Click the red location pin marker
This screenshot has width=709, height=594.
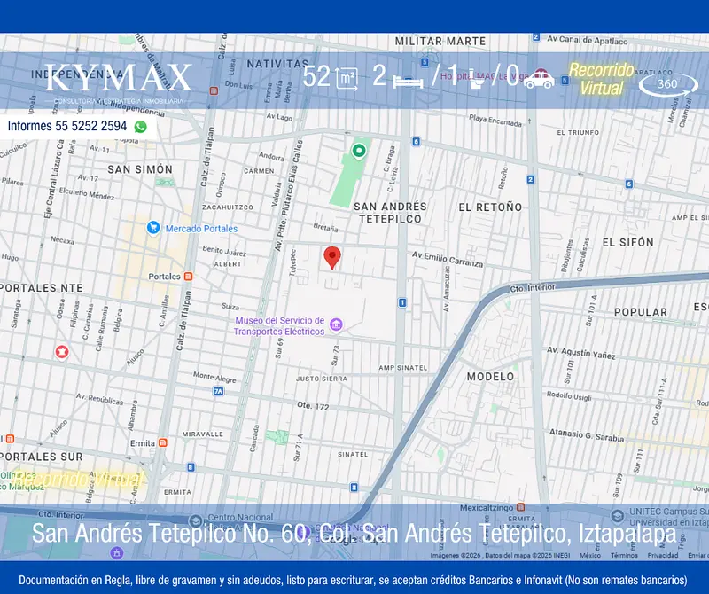pyautogui.click(x=332, y=258)
